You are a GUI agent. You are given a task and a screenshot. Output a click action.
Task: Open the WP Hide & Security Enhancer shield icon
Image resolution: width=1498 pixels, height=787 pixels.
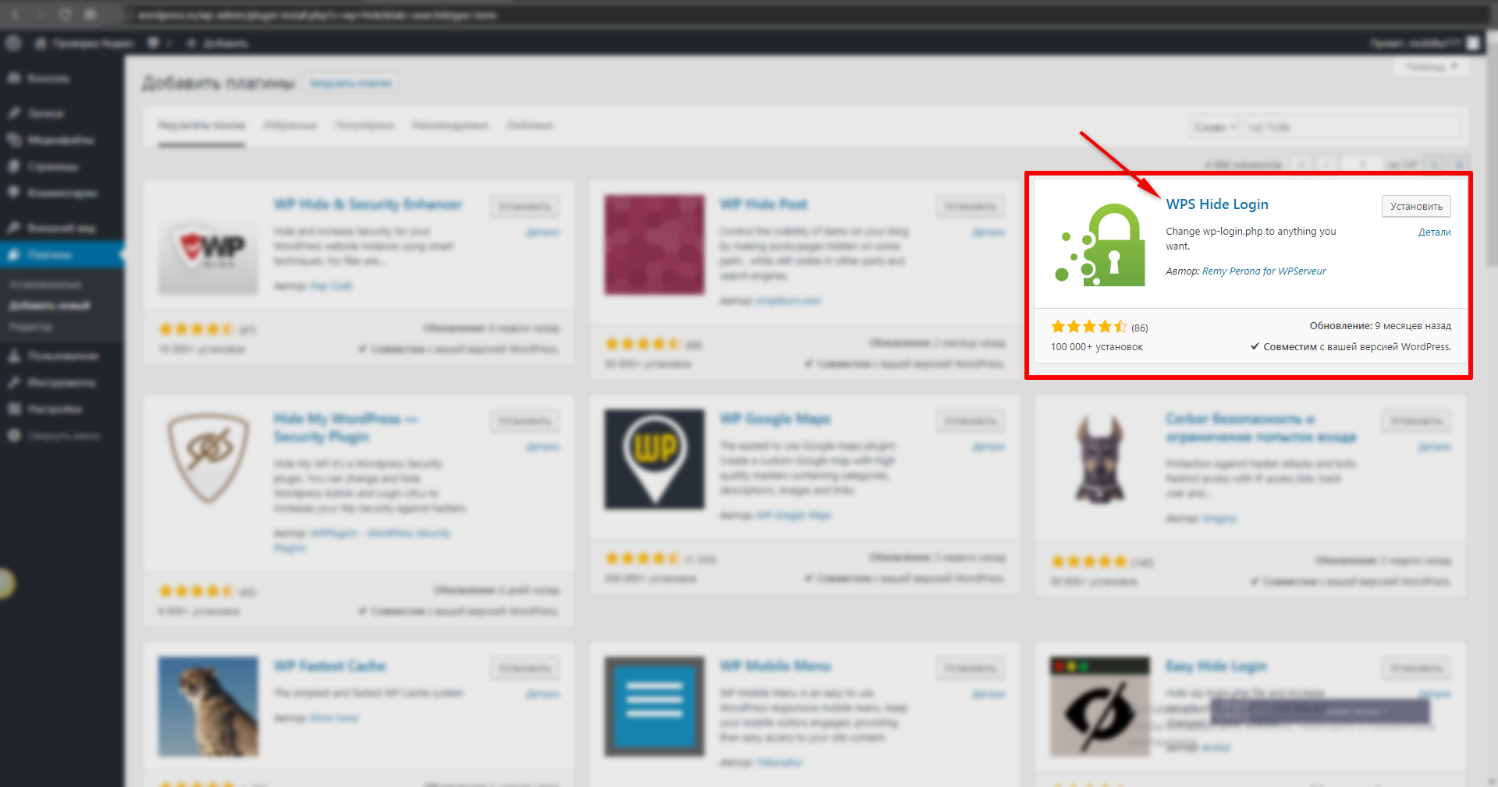coord(208,245)
